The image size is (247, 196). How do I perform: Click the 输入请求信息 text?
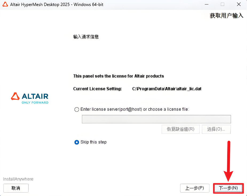(x=86, y=37)
